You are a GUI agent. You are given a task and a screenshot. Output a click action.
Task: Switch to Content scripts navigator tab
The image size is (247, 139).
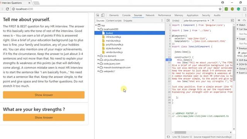tap(114, 20)
